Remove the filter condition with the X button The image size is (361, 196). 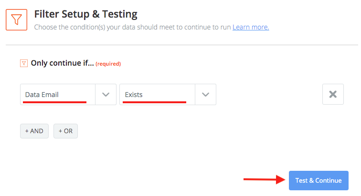tap(333, 94)
